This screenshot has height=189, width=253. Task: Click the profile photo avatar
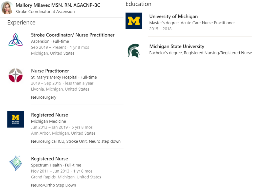(7, 8)
